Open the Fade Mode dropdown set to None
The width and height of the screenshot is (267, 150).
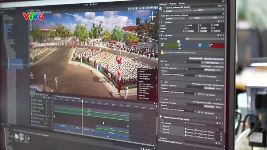pos(205,39)
